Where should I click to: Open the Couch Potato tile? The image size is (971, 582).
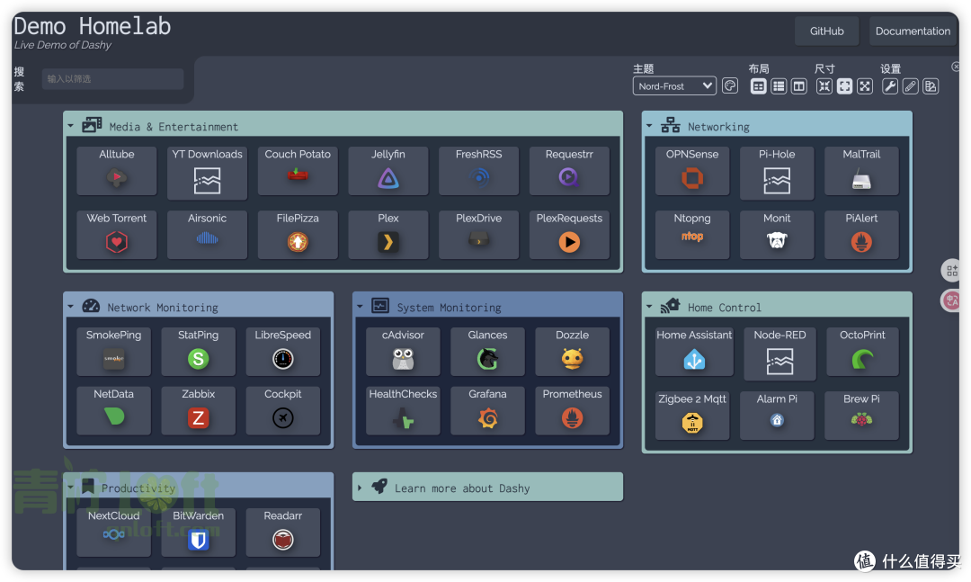(x=298, y=170)
